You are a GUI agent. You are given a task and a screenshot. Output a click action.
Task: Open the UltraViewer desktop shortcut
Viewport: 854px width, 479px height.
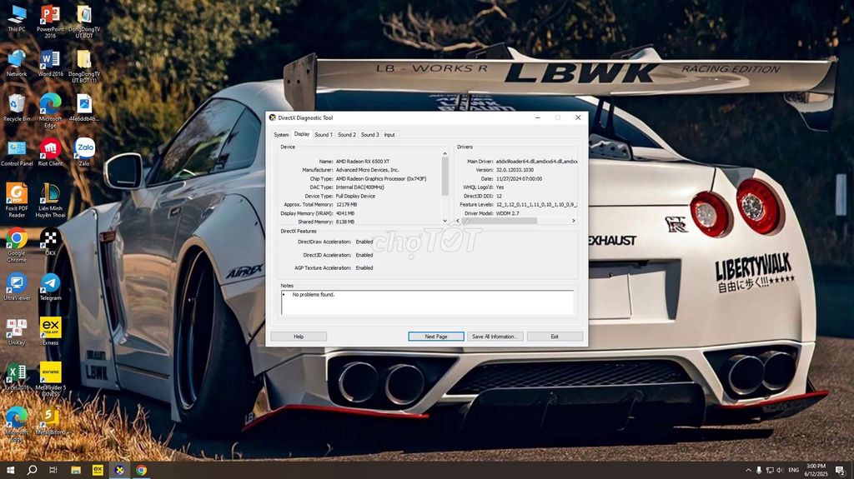coord(17,287)
